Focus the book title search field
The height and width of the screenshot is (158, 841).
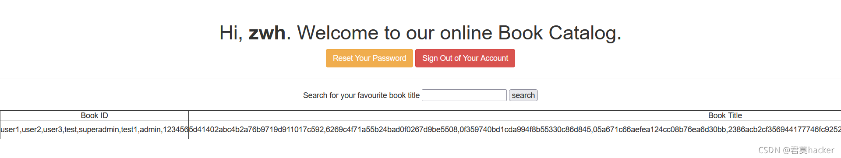[x=464, y=95]
